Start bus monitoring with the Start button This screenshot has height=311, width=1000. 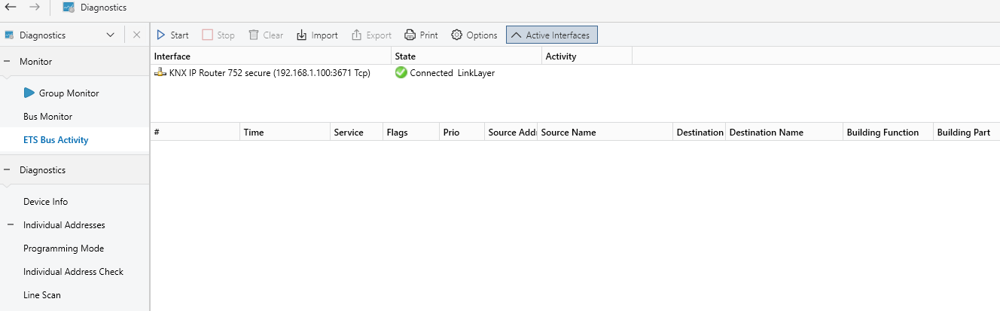pos(172,35)
